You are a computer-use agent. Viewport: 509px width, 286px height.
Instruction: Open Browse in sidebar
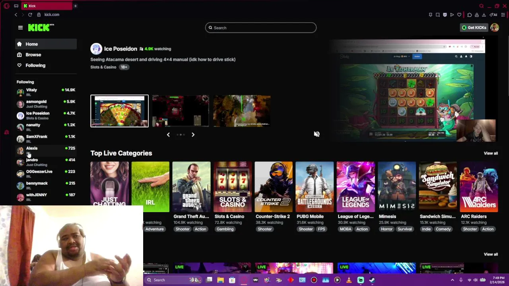[x=46, y=55]
